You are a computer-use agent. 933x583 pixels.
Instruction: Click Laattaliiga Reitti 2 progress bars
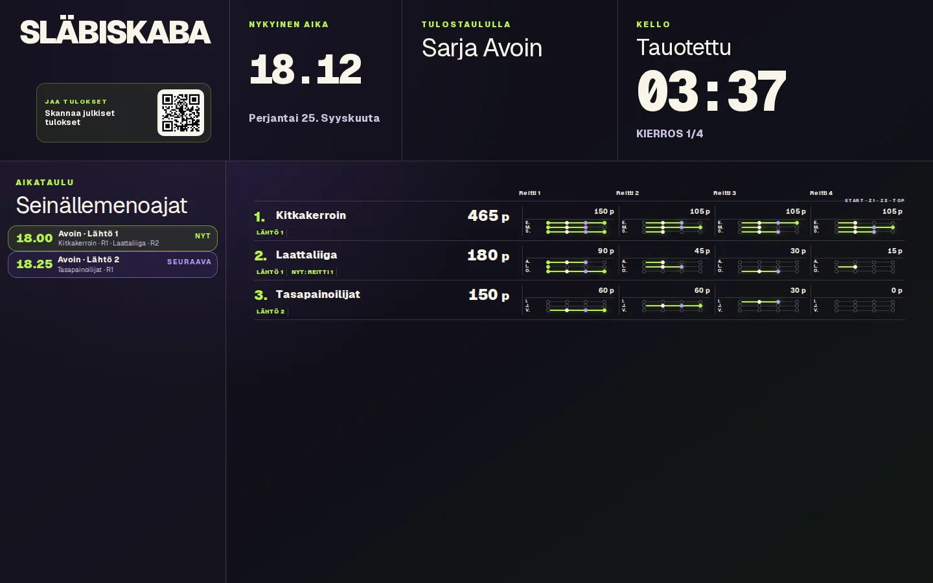pyautogui.click(x=672, y=267)
